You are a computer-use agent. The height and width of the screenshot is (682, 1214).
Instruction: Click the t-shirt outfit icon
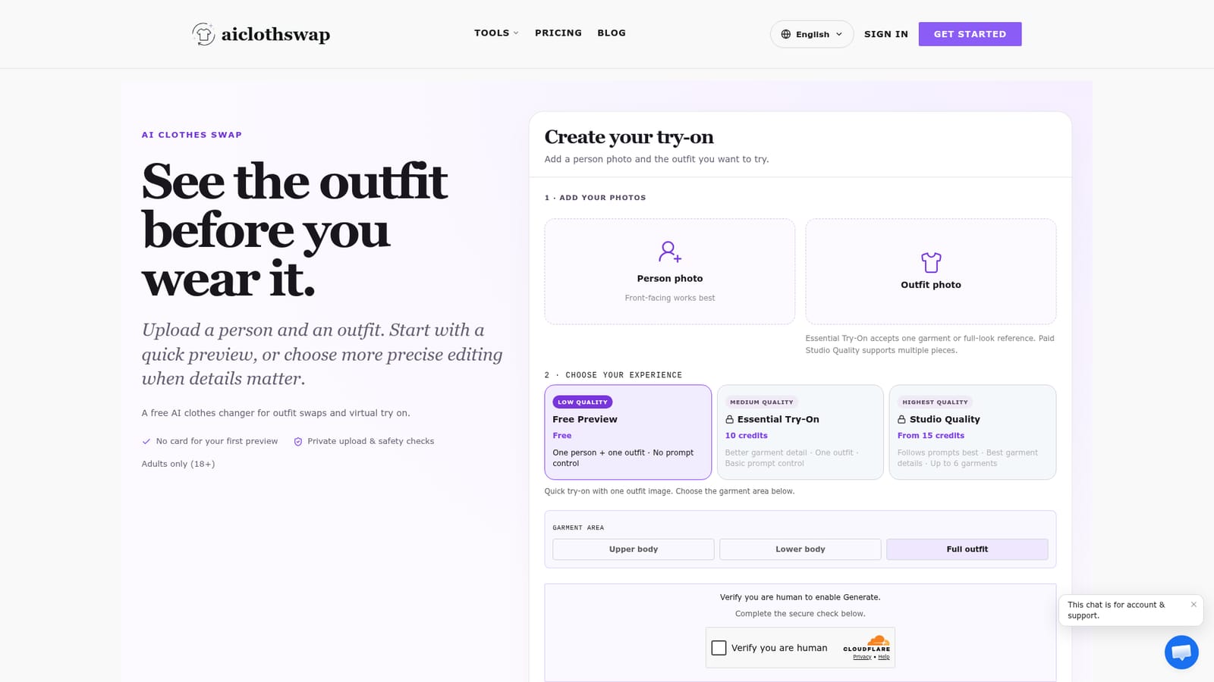(931, 262)
